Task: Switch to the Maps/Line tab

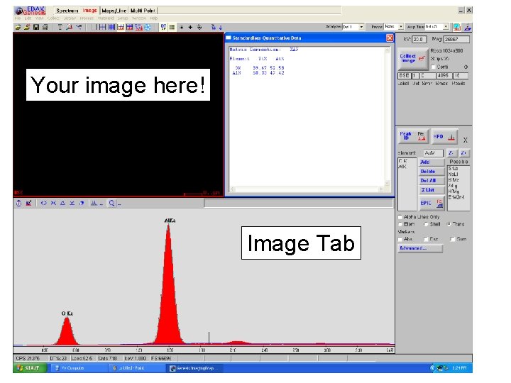Action: pyautogui.click(x=114, y=11)
